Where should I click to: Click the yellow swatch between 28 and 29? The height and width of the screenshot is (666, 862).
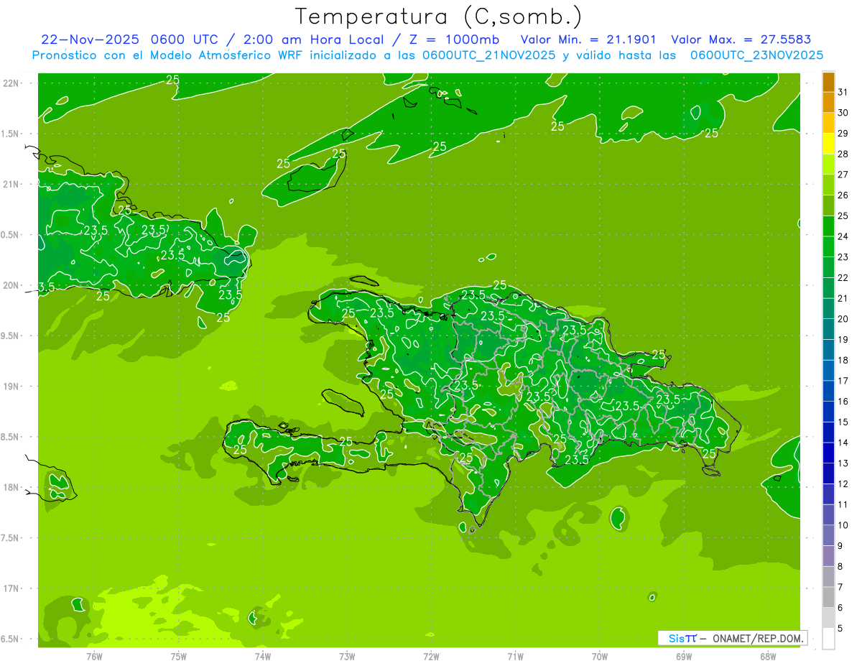pyautogui.click(x=828, y=144)
